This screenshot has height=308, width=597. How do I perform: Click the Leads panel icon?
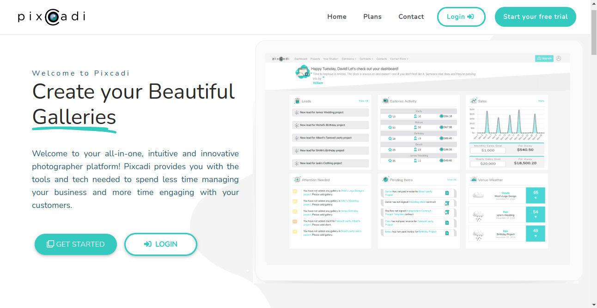click(297, 101)
